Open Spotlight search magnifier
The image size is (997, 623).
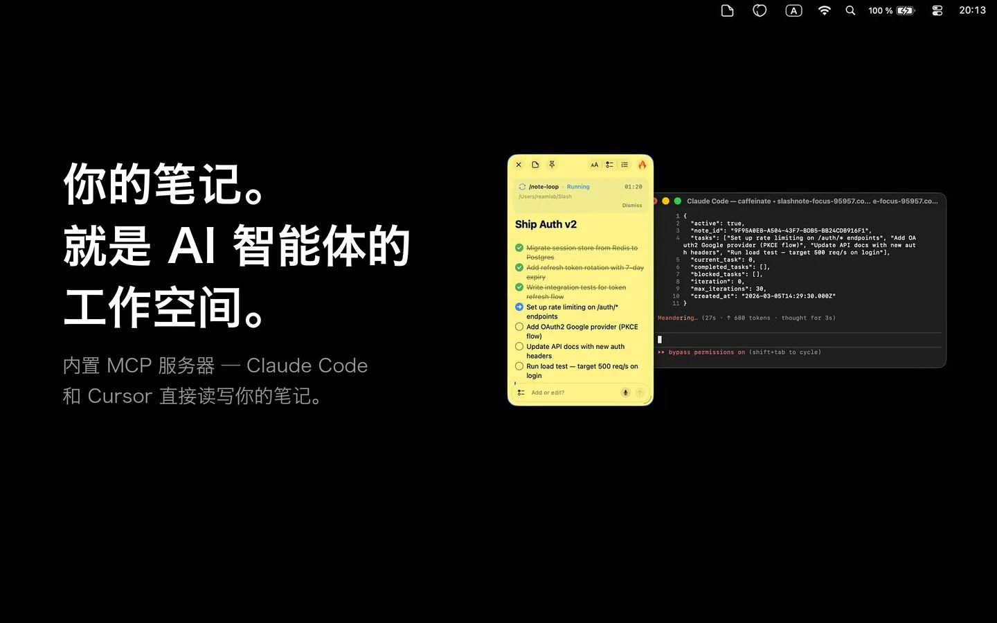[x=850, y=10]
